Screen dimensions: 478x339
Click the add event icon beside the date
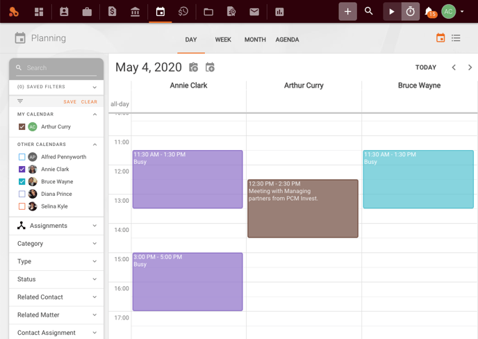(x=210, y=67)
